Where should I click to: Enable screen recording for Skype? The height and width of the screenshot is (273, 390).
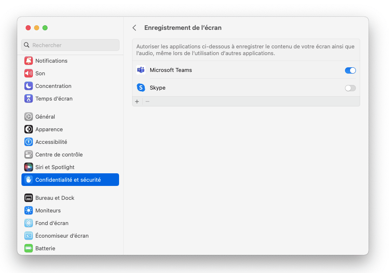350,88
